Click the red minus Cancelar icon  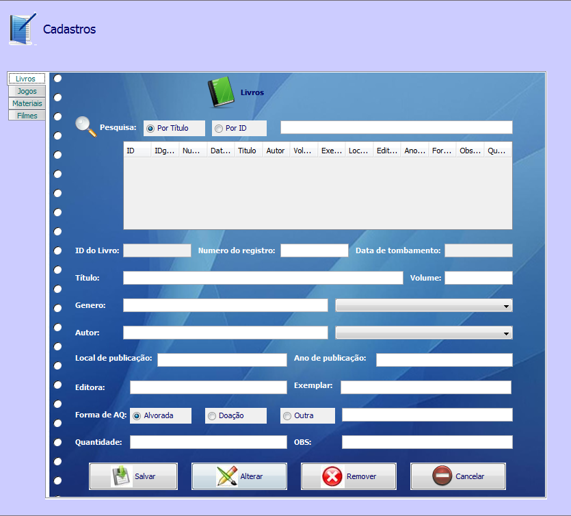[x=442, y=476]
